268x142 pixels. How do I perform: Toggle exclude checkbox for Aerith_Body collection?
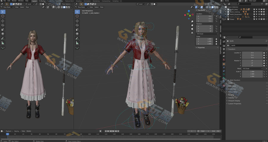coord(254,9)
